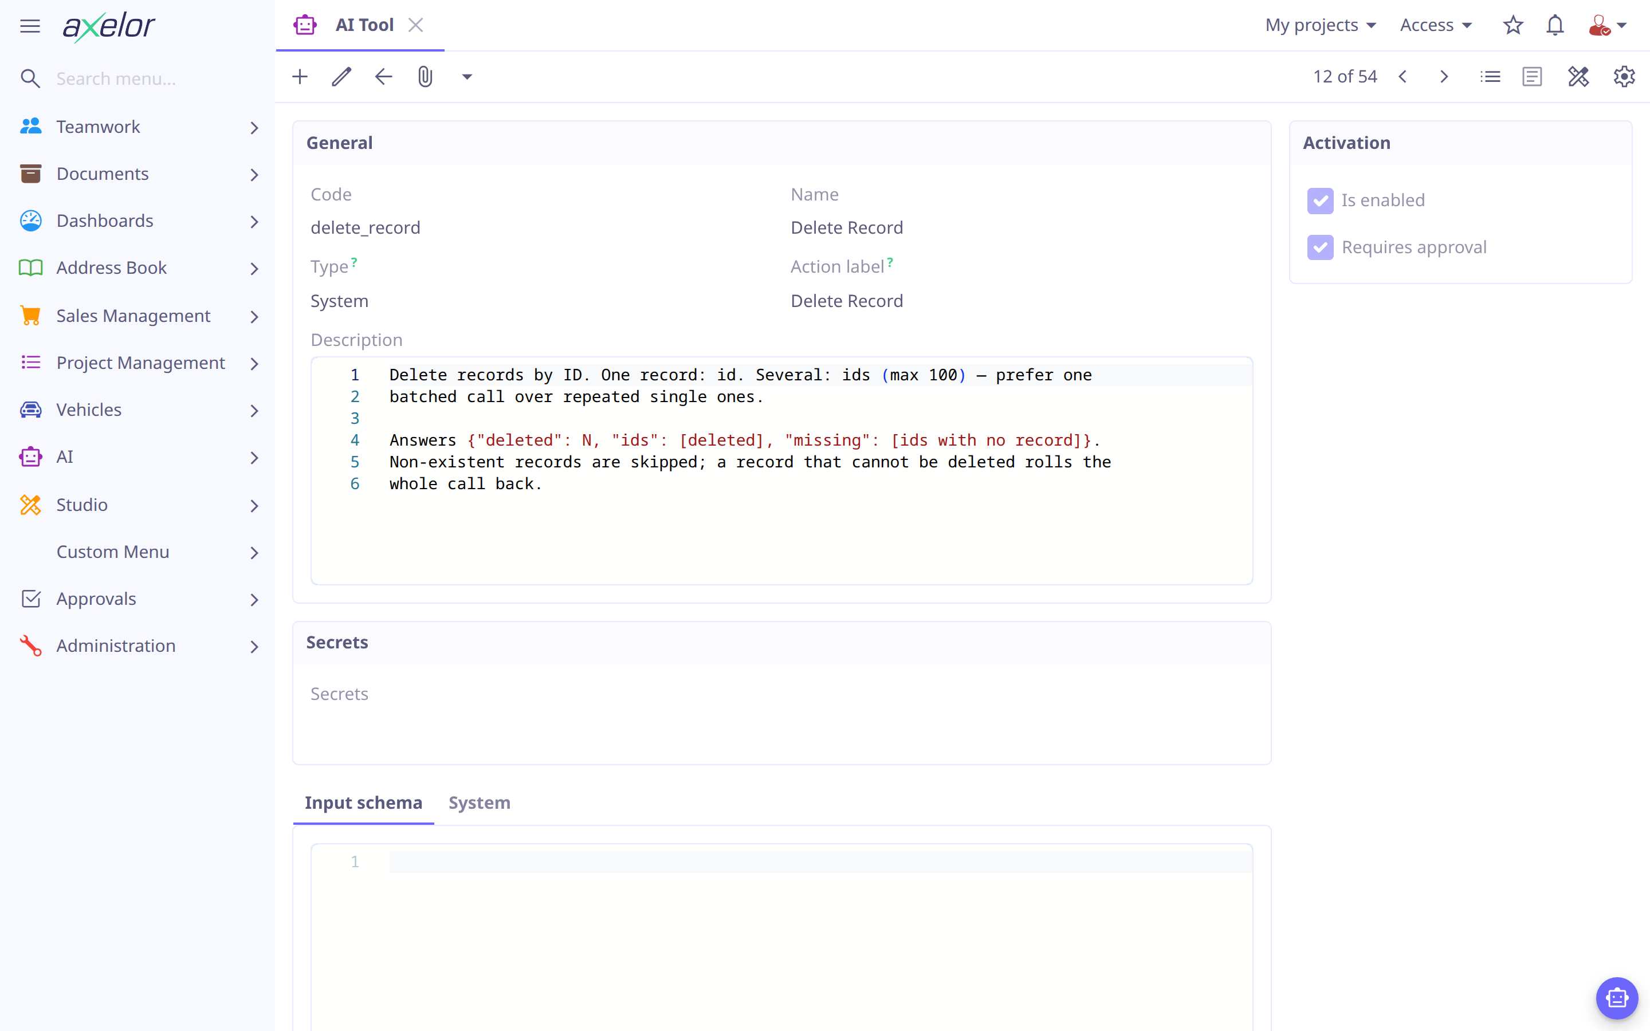Viewport: 1650px width, 1031px height.
Task: Open Studio customization tools icon
Action: [1578, 76]
